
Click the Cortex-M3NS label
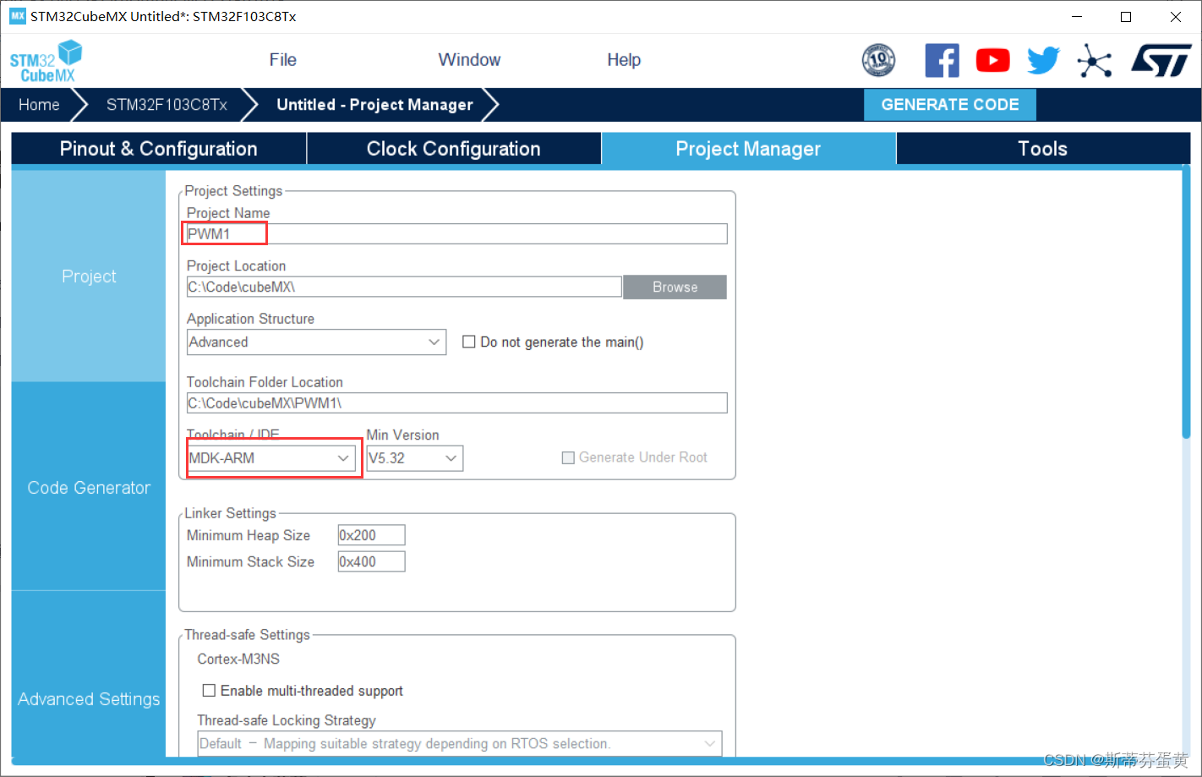pos(238,659)
